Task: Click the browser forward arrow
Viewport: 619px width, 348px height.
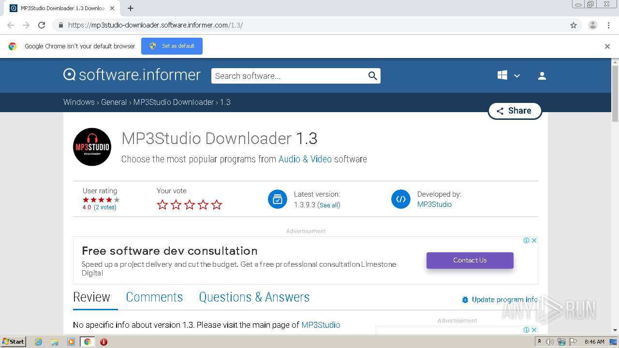Action: 26,25
